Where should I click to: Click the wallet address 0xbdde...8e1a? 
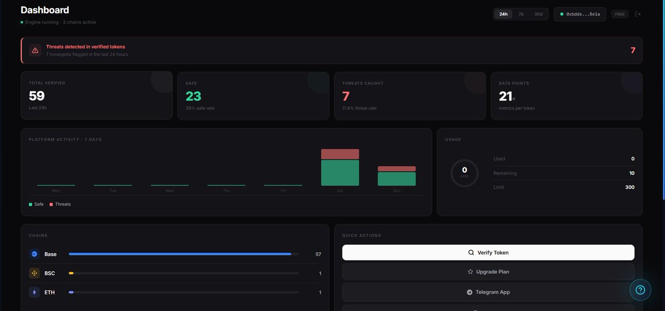(x=583, y=14)
